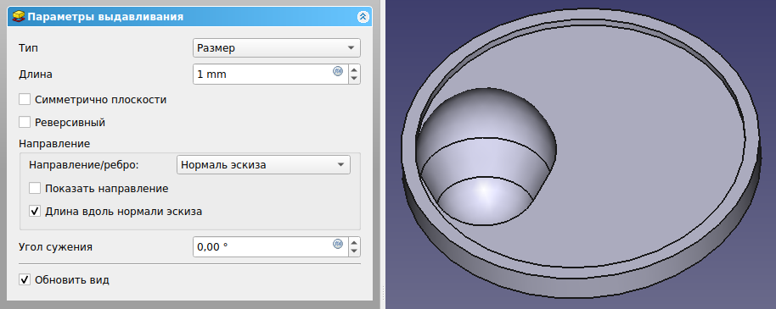Enable Симметрично плоскости checkbox
The image size is (776, 309).
(25, 99)
